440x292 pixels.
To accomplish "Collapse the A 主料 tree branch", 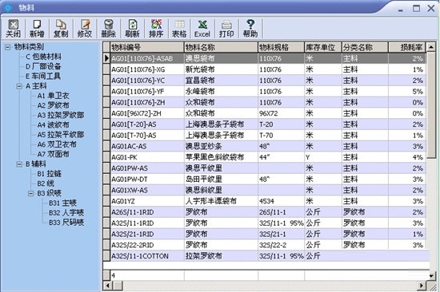I will (x=19, y=86).
